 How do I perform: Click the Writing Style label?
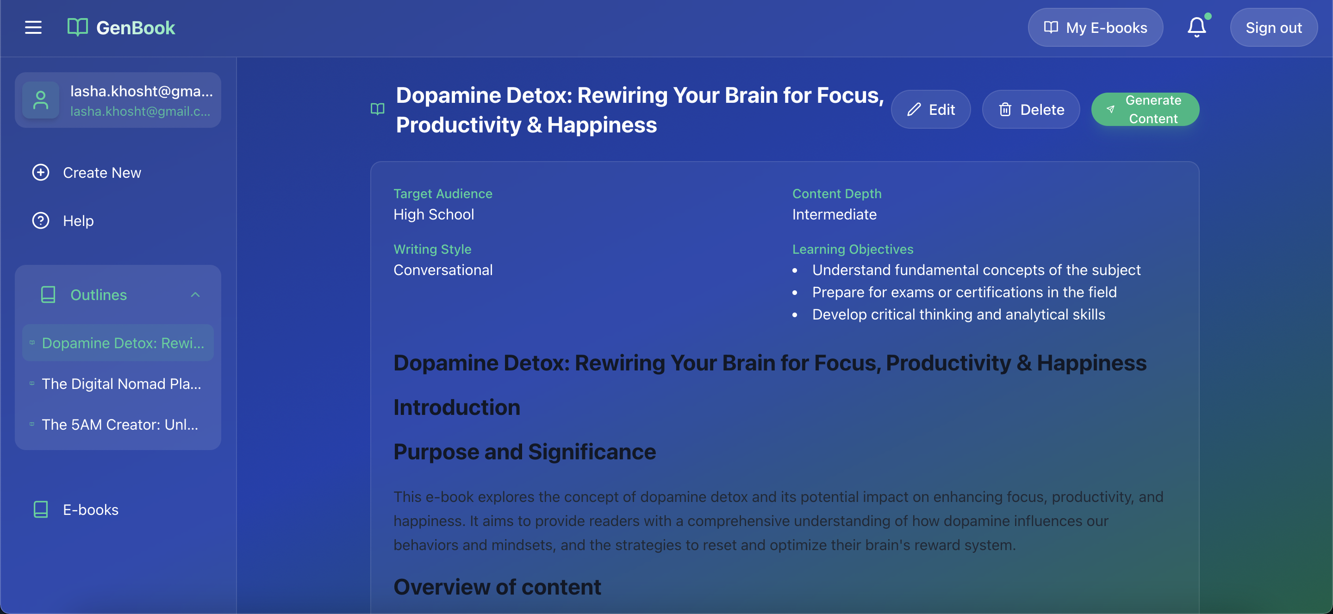click(432, 249)
